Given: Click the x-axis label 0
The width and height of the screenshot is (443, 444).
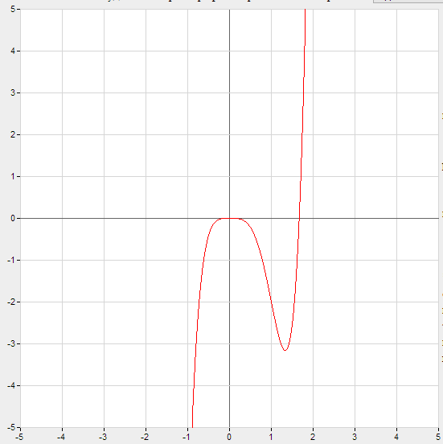Looking at the screenshot, I should pos(229,438).
